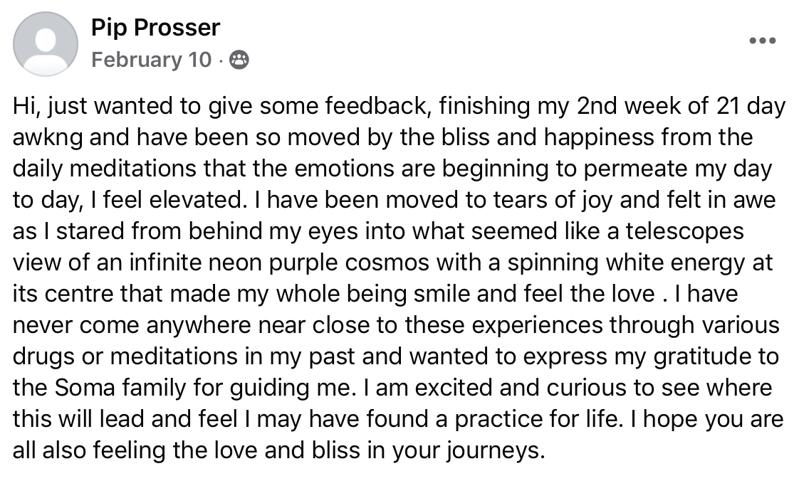
Task: Open the three-dot post options menu
Action: (762, 41)
